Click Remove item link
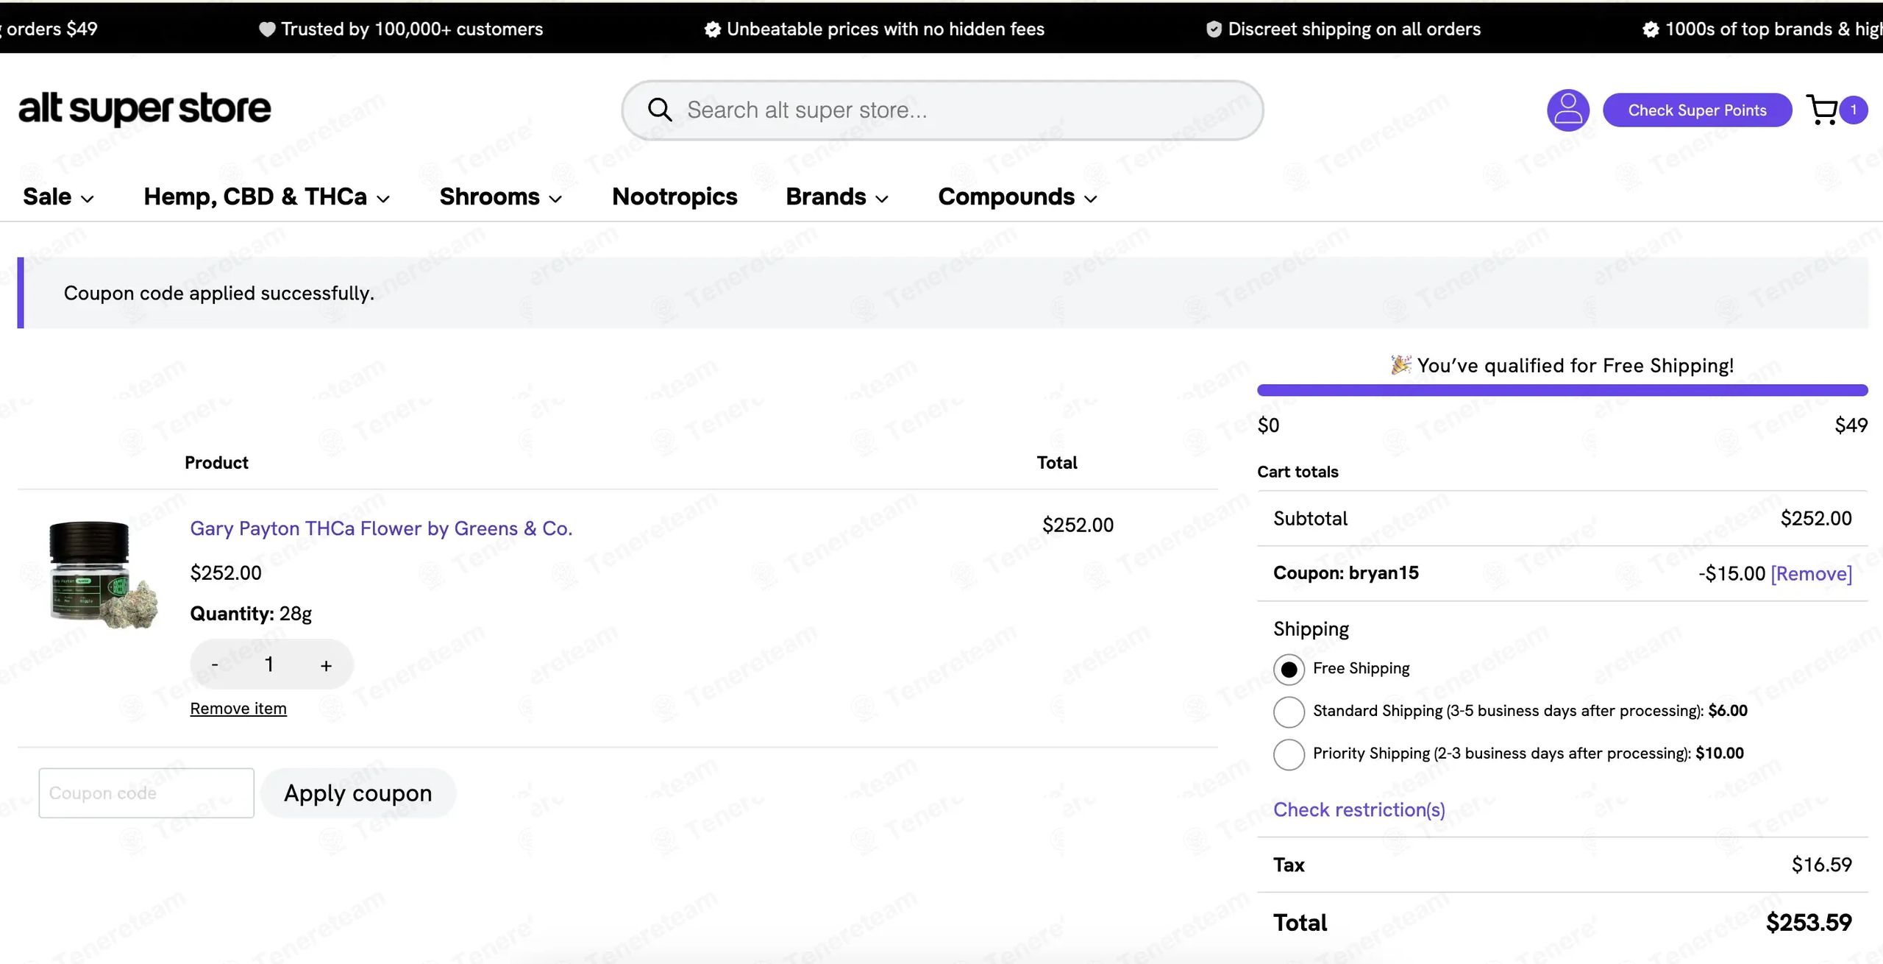Screen dimensions: 1883x964 click(238, 708)
